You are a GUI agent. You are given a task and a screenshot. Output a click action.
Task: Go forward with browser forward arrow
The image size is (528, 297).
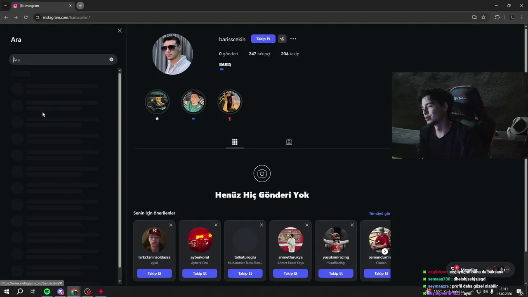coord(16,17)
